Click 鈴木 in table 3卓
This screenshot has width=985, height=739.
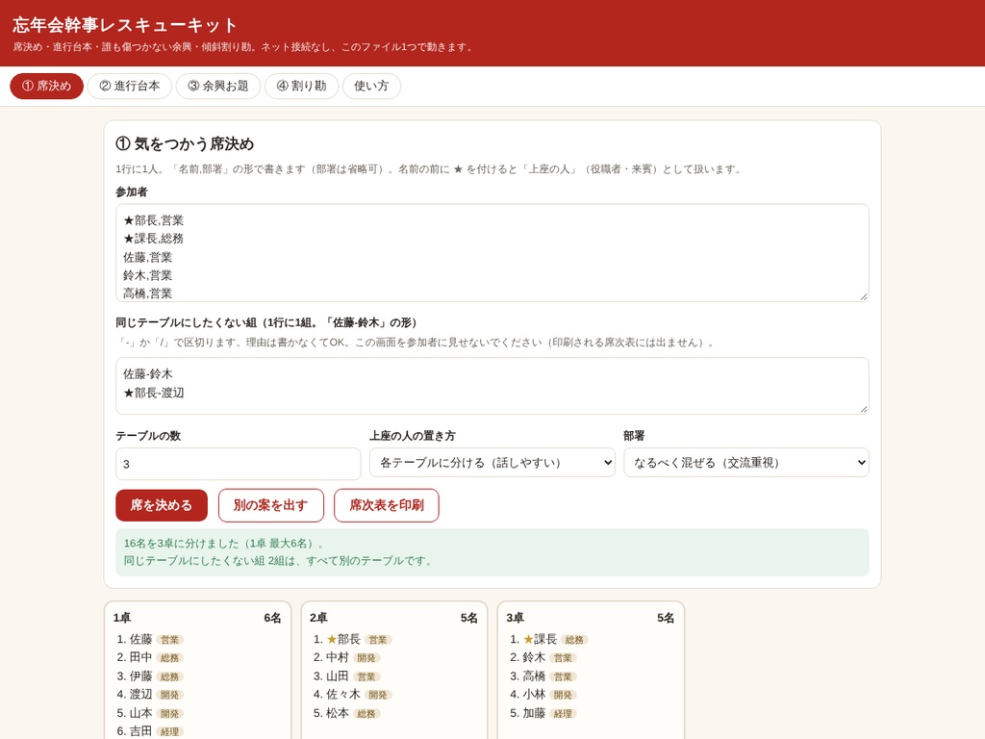click(534, 657)
